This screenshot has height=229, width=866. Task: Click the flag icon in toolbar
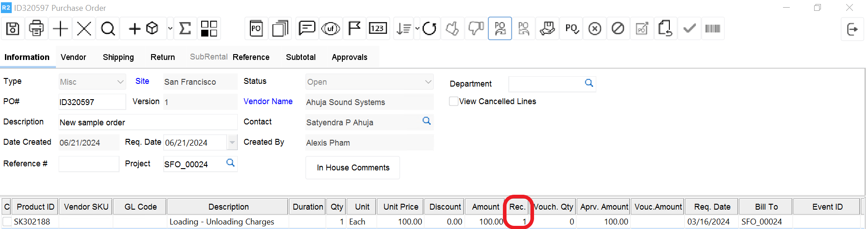click(354, 29)
